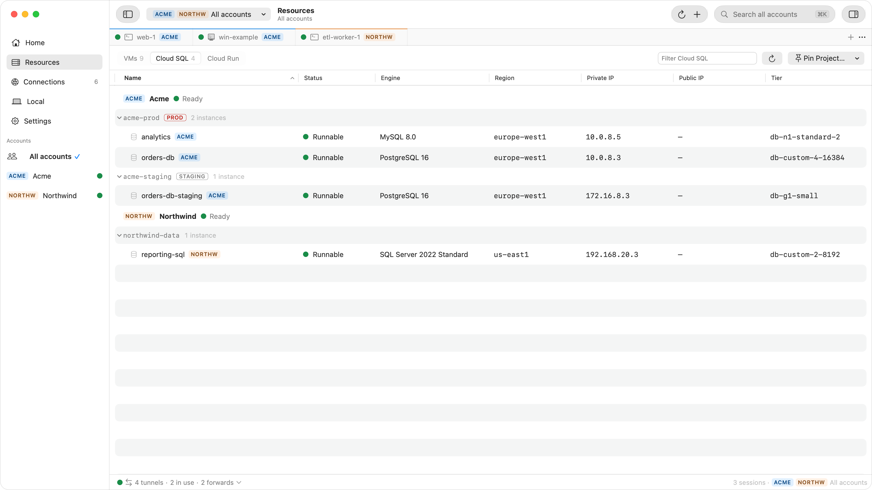
Task: Open a new session tab with plus
Action: (x=850, y=37)
